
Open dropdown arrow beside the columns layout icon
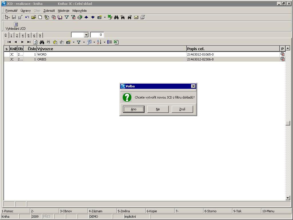(x=94, y=42)
